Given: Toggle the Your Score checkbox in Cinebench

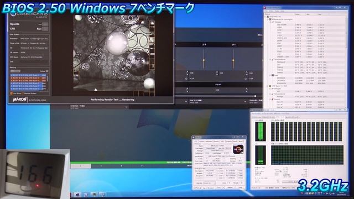Looking at the screenshot, I should (11, 93).
